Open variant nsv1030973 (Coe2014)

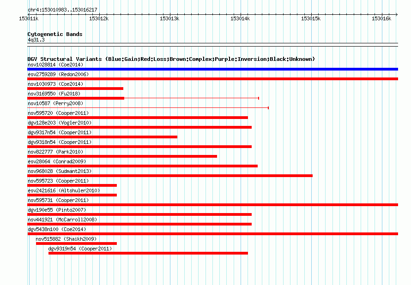coord(55,84)
